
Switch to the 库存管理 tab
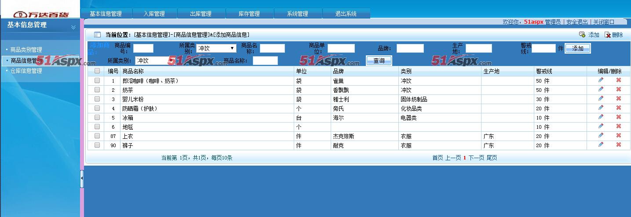pyautogui.click(x=249, y=14)
